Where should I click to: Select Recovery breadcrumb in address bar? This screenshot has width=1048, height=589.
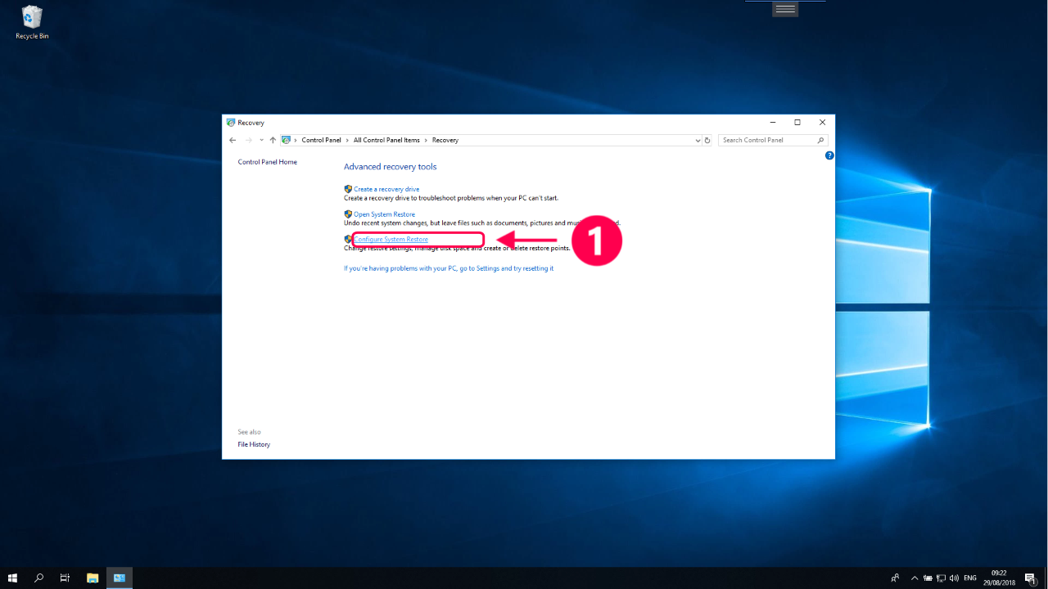[x=445, y=140]
